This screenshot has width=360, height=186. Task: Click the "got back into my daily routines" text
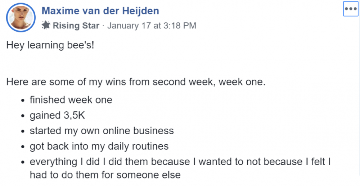pos(99,147)
